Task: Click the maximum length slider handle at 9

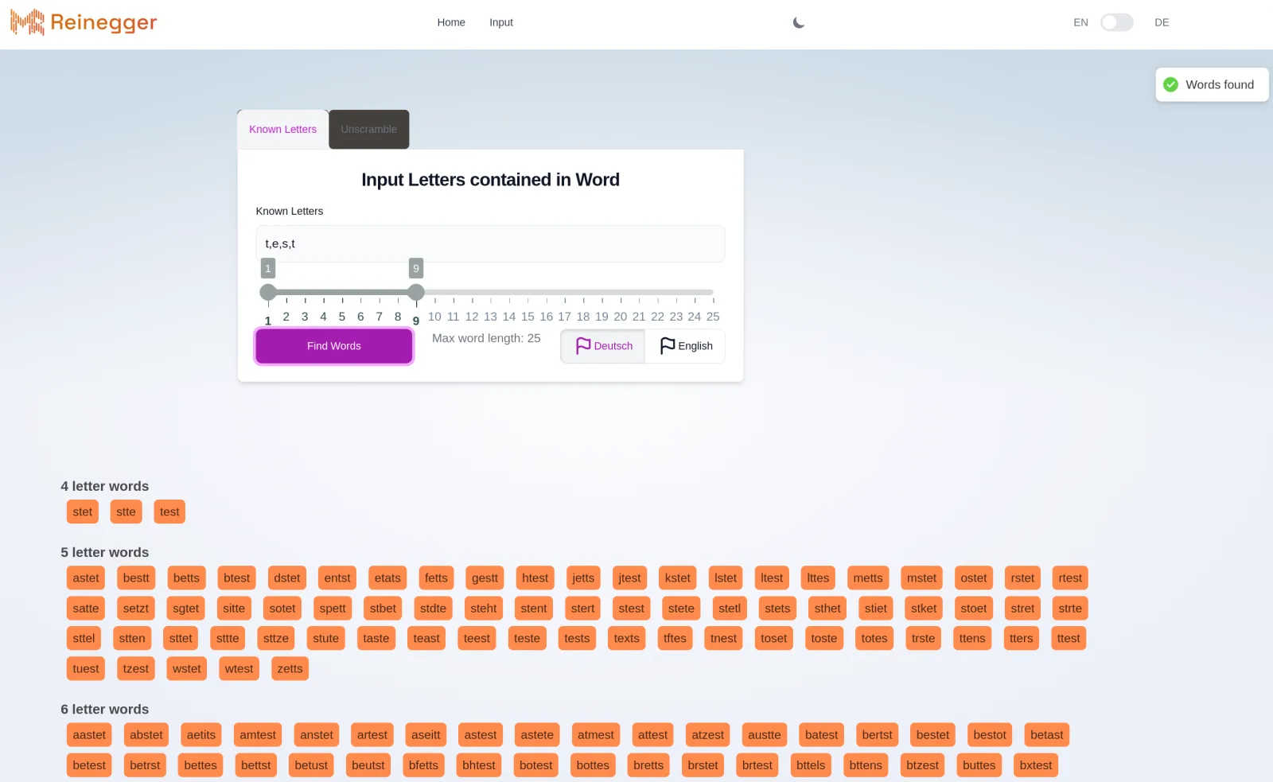Action: pyautogui.click(x=416, y=292)
